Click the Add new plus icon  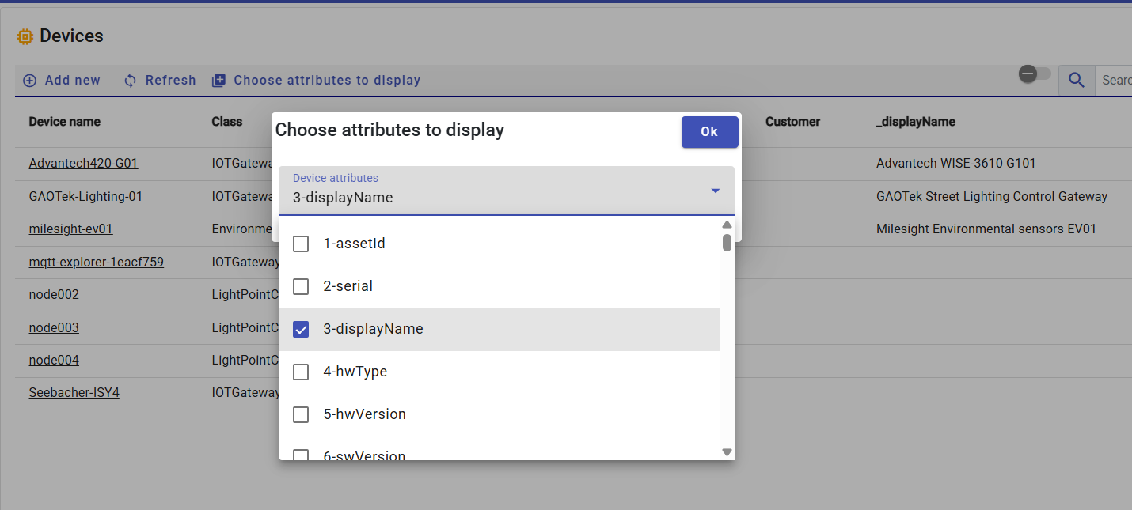pyautogui.click(x=30, y=81)
